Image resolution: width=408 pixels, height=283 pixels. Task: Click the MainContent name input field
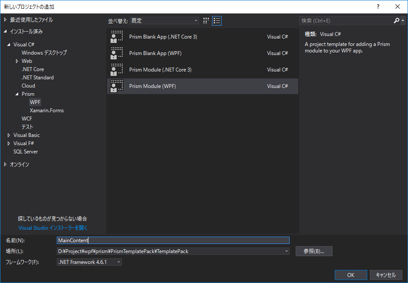click(173, 240)
